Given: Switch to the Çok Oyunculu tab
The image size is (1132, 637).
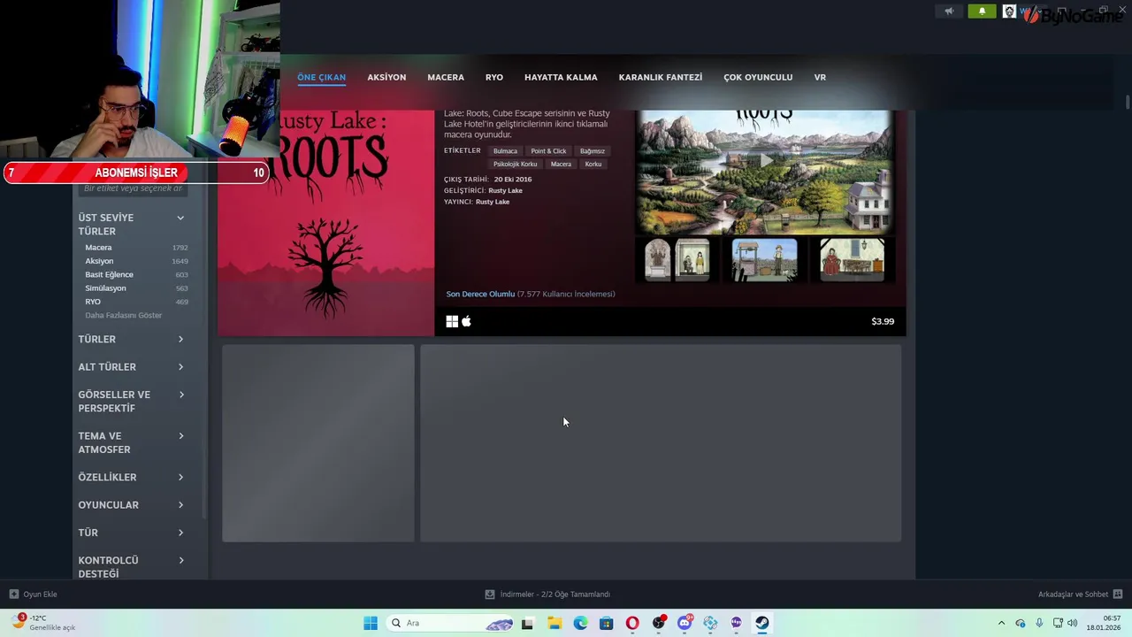Looking at the screenshot, I should click(758, 77).
